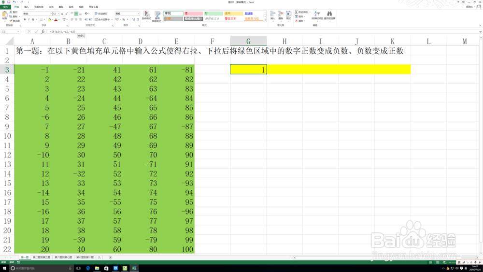Open the Name Box dropdown arrow
Image resolution: width=483 pixels, height=272 pixels.
click(x=18, y=32)
